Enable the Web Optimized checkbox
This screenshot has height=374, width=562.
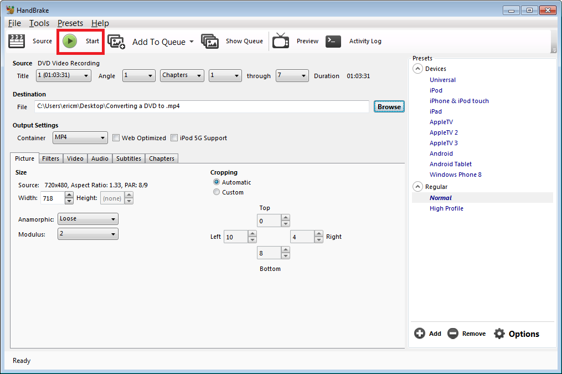pos(116,138)
